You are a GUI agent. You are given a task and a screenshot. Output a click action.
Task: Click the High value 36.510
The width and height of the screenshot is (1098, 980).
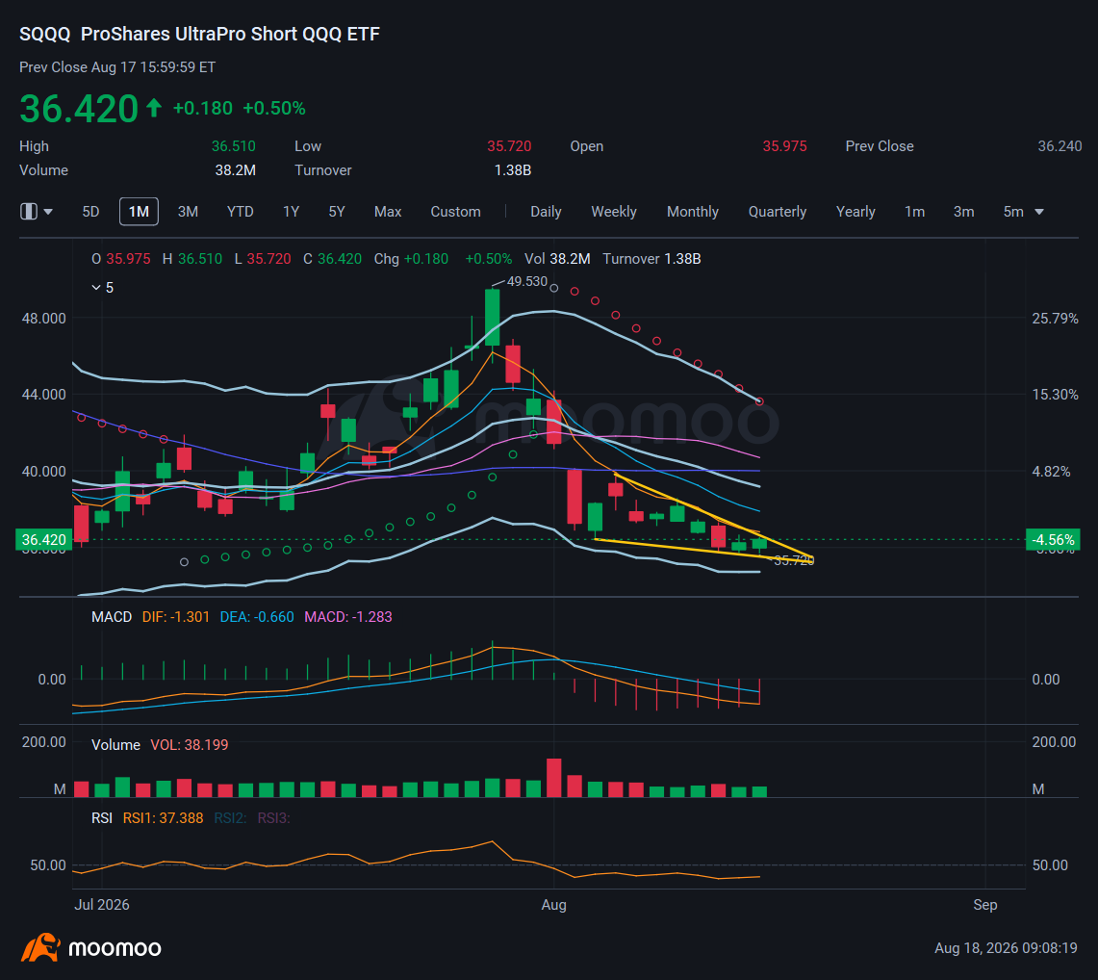pyautogui.click(x=233, y=146)
